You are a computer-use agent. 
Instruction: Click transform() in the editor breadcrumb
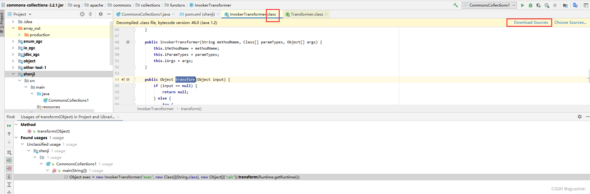click(191, 109)
